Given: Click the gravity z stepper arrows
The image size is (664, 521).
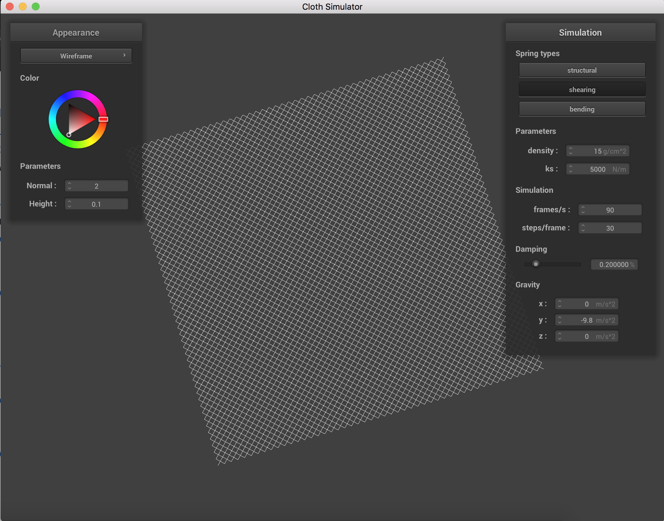Looking at the screenshot, I should pyautogui.click(x=560, y=336).
